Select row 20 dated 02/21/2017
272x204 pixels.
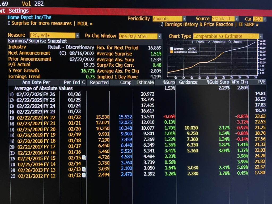point(137,146)
